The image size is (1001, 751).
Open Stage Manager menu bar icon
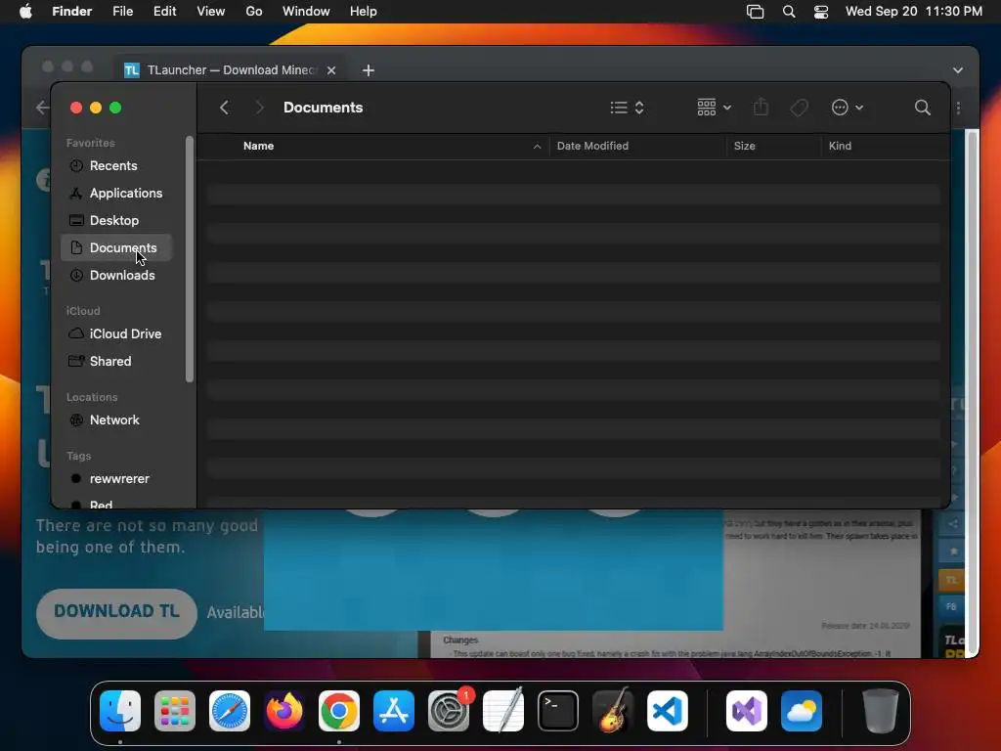click(756, 12)
